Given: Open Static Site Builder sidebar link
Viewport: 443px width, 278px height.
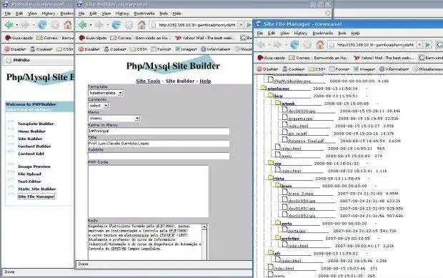Looking at the screenshot, I should [x=36, y=189].
